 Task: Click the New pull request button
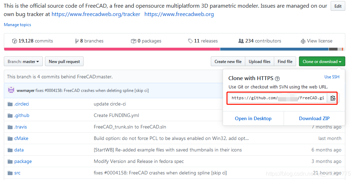click(x=64, y=61)
